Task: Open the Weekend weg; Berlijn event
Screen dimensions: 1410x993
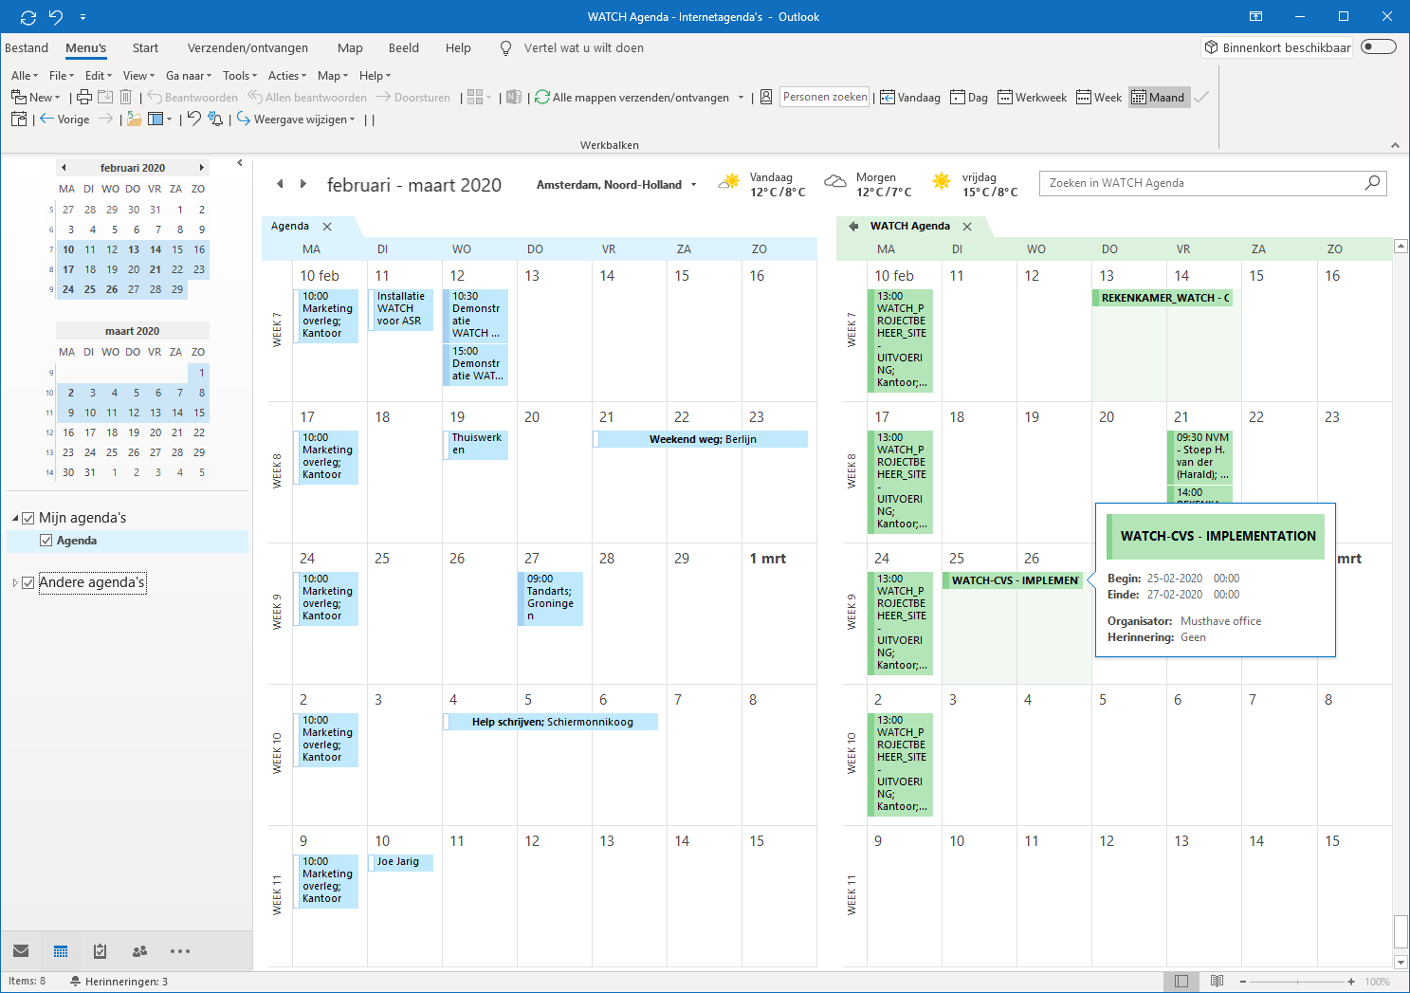Action: [x=702, y=439]
